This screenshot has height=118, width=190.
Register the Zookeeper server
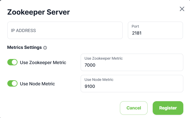click(x=168, y=108)
